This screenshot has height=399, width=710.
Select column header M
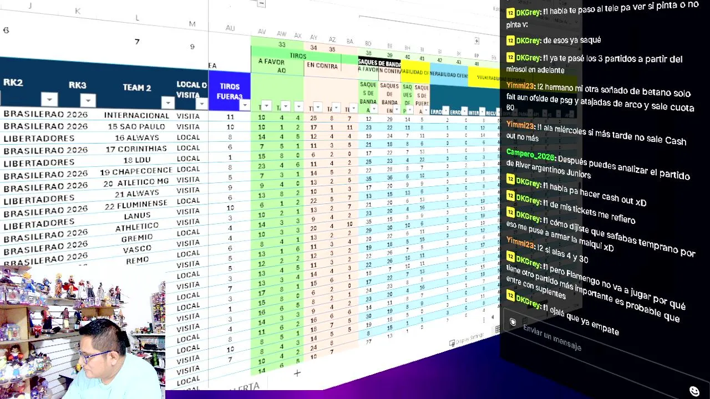pyautogui.click(x=192, y=24)
